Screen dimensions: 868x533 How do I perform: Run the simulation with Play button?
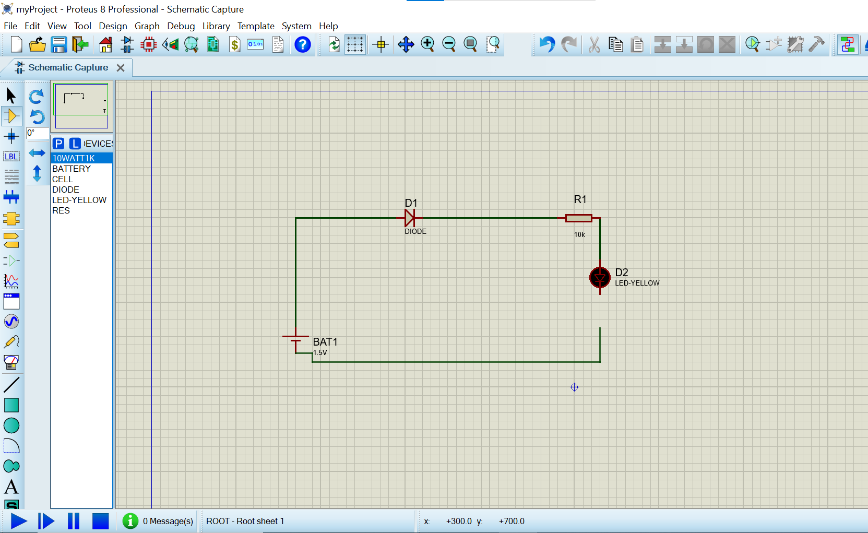click(x=19, y=521)
